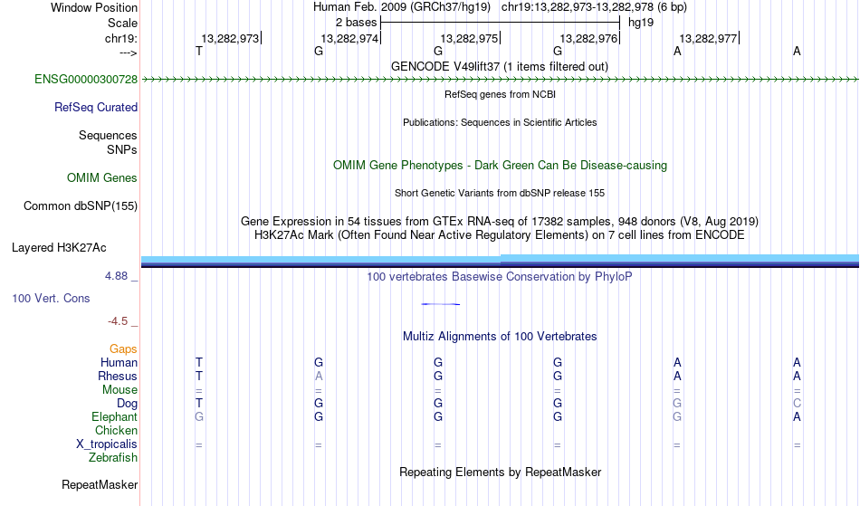Screen dimensions: 860x506
Task: Click Short Genetic Variants from dbSNP title
Action: 500,193
